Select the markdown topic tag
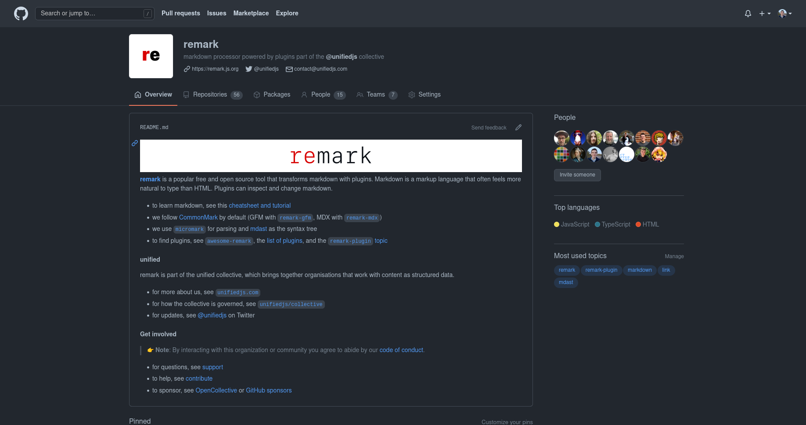806x425 pixels. tap(640, 270)
